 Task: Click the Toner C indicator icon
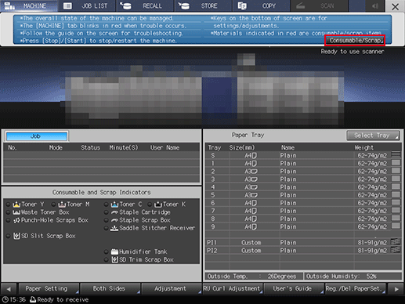pyautogui.click(x=114, y=204)
